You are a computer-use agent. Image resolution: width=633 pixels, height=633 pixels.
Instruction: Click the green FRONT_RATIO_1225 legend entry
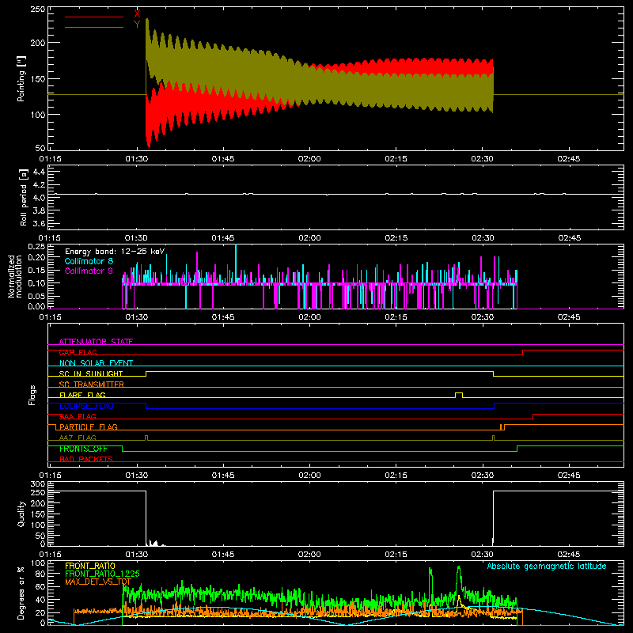[x=102, y=574]
